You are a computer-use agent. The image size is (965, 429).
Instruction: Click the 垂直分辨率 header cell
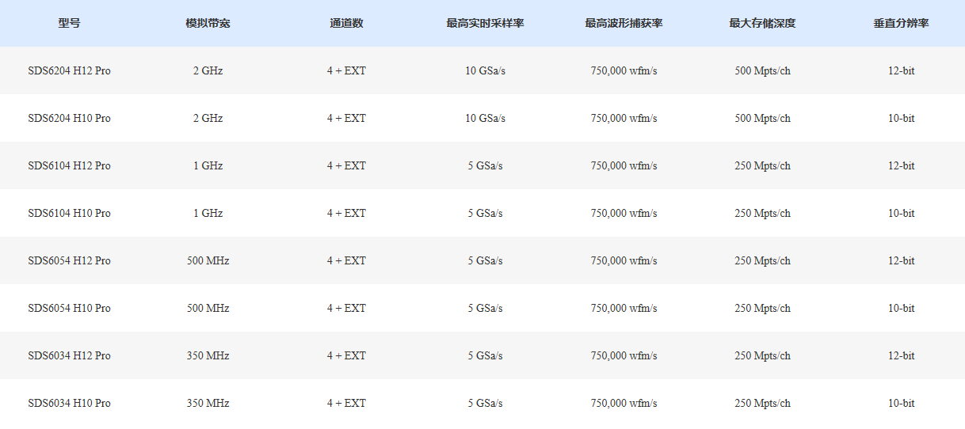point(901,23)
